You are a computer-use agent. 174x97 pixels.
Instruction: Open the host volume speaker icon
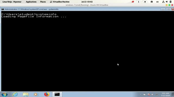(x=167, y=2)
